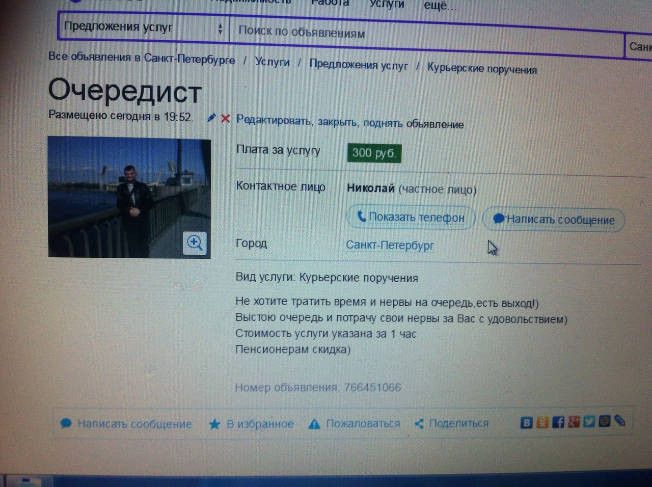Share via the LiveJournal pencil icon

[619, 420]
